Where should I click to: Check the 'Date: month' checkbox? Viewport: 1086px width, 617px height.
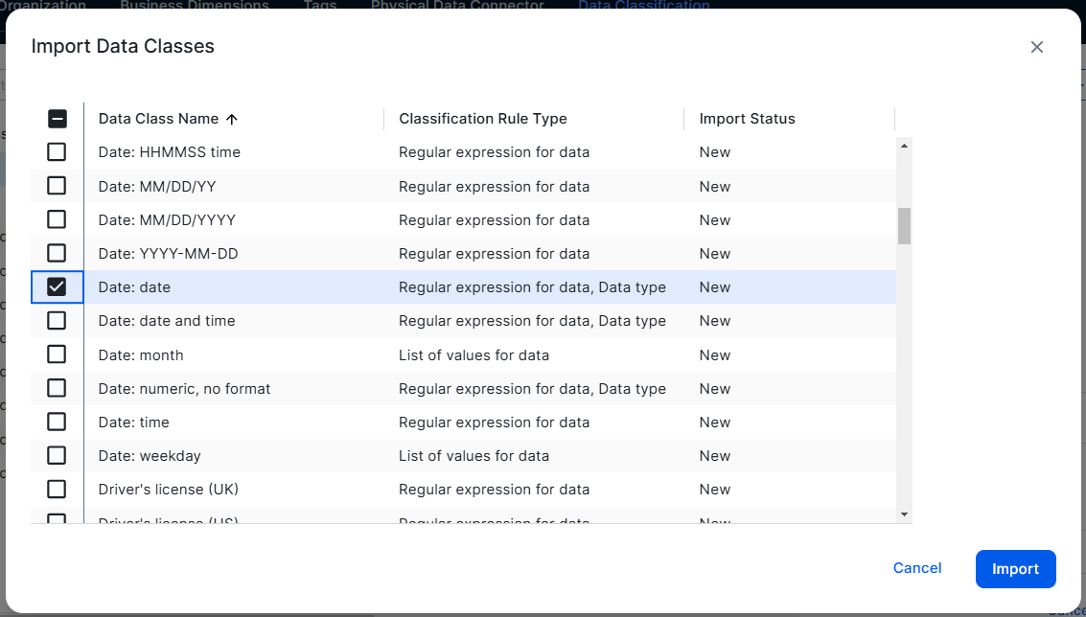57,354
